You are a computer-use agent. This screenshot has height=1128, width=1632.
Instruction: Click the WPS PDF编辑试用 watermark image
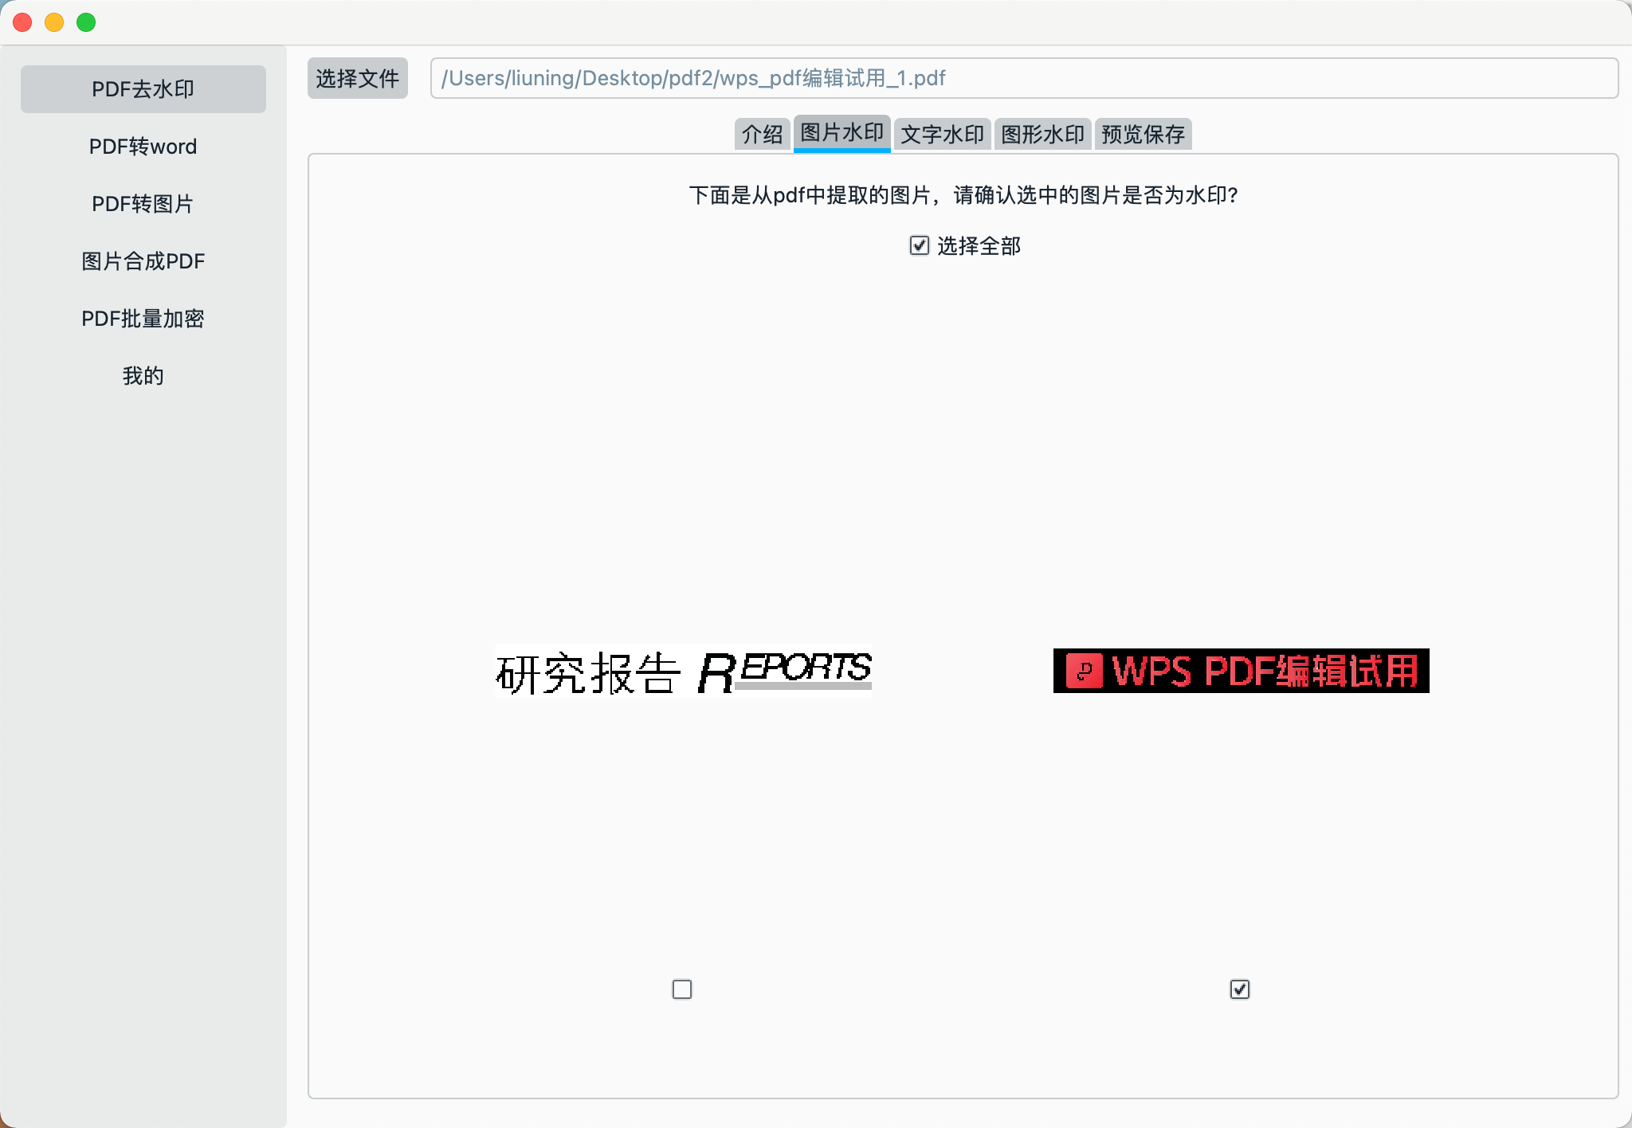pyautogui.click(x=1242, y=671)
